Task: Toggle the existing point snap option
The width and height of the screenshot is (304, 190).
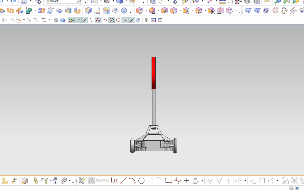Action: (x=125, y=20)
